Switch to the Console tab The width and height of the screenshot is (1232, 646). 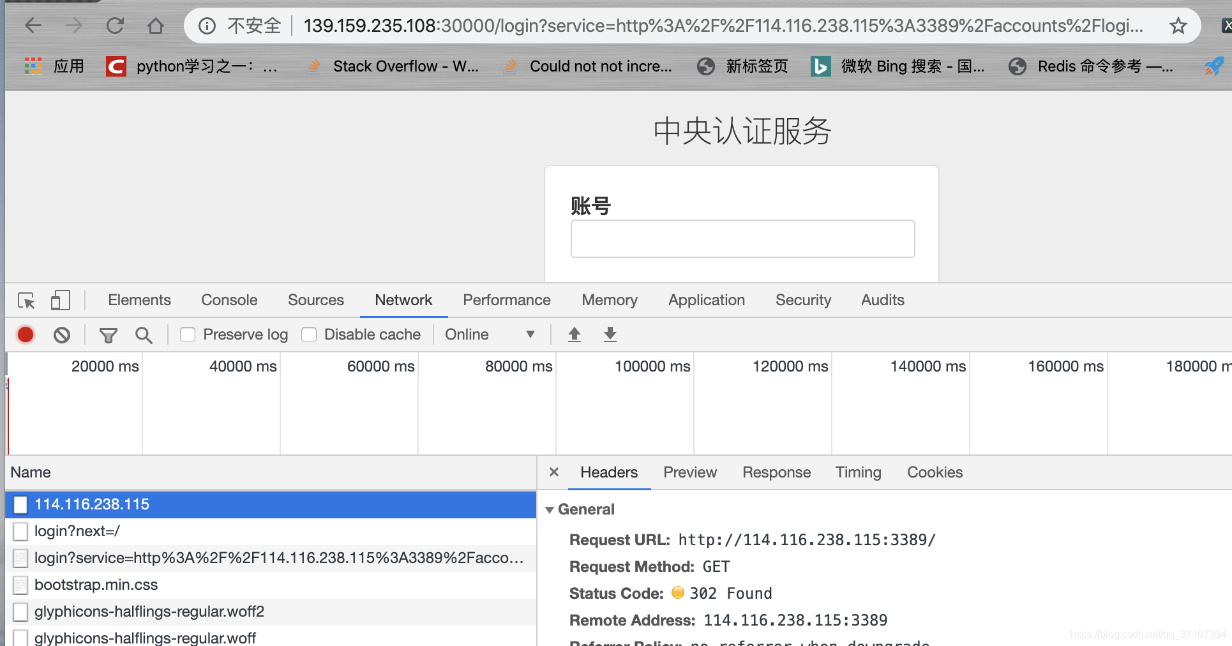click(229, 300)
